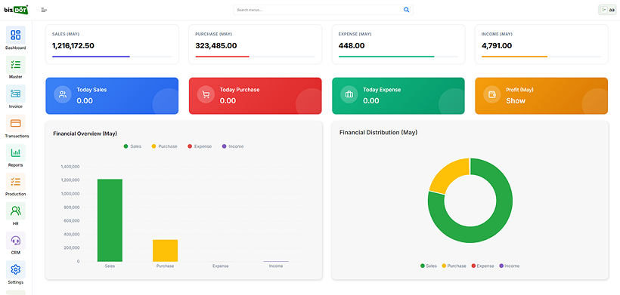Toggle Purchase legend in Financial Distribution chart
The height and width of the screenshot is (295, 620).
pyautogui.click(x=454, y=266)
